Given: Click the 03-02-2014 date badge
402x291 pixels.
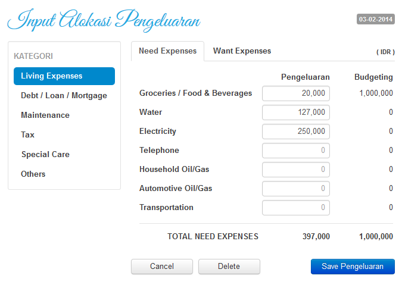Looking at the screenshot, I should point(376,20).
